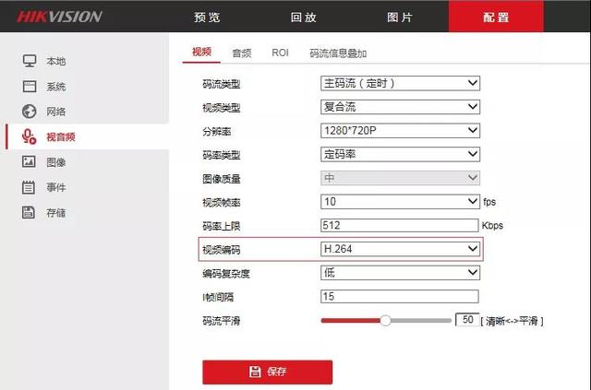The image size is (591, 390).
Task: Open the 码率类型 定码率 dropdown
Action: pos(400,154)
